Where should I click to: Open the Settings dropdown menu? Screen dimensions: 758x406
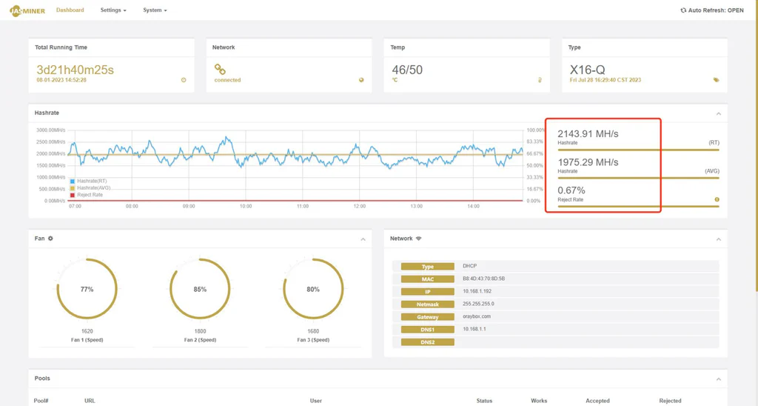[x=113, y=10]
